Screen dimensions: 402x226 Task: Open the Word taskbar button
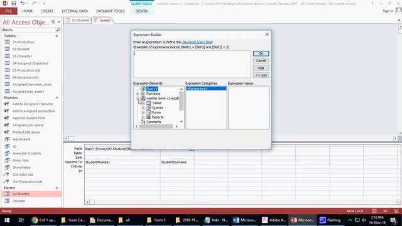(244, 220)
